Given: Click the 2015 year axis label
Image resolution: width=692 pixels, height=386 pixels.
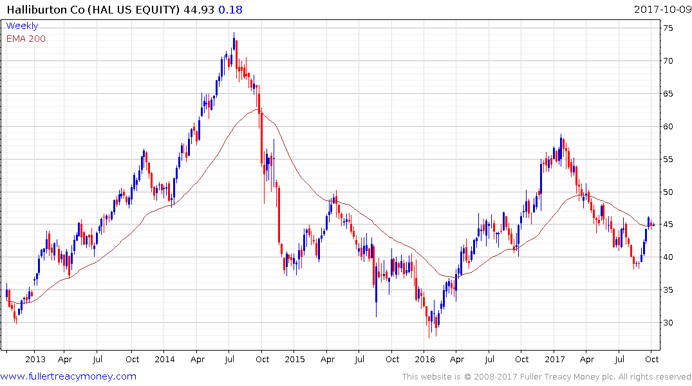Looking at the screenshot, I should click(294, 359).
